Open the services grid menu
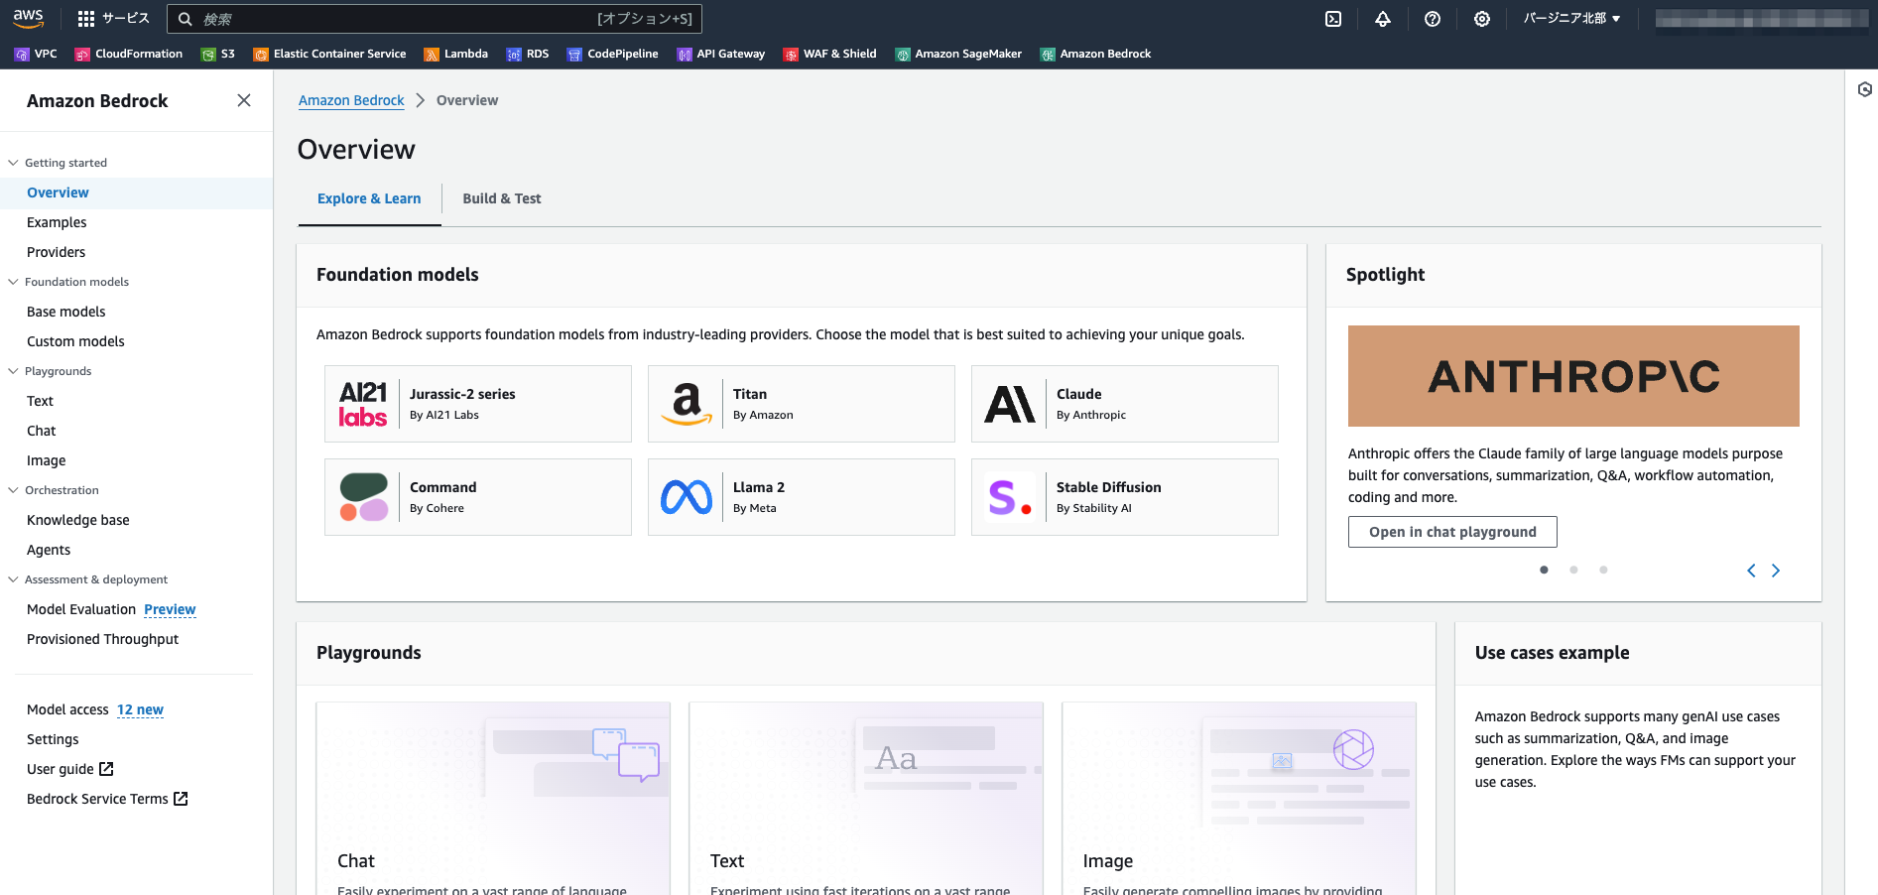1878x895 pixels. coord(113,19)
